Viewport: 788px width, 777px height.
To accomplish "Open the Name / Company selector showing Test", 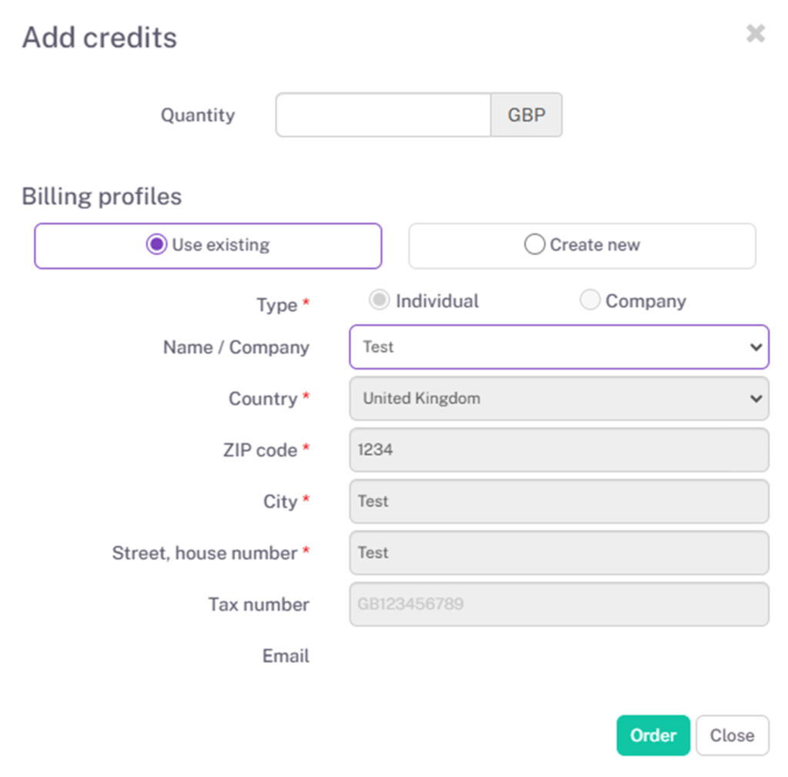I will pyautogui.click(x=559, y=347).
